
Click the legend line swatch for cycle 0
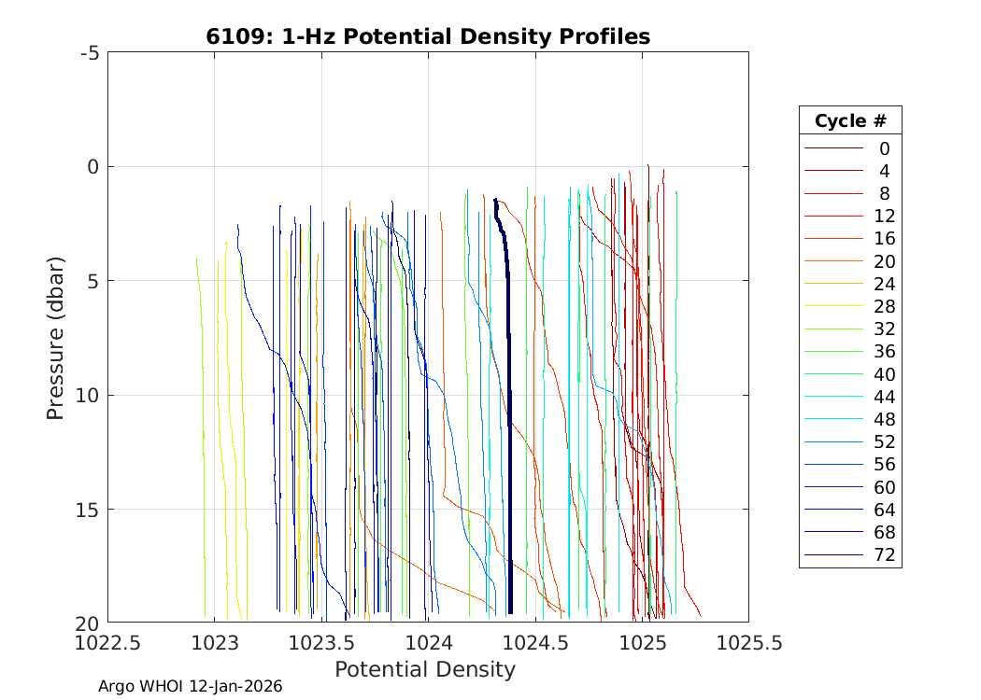(x=833, y=148)
